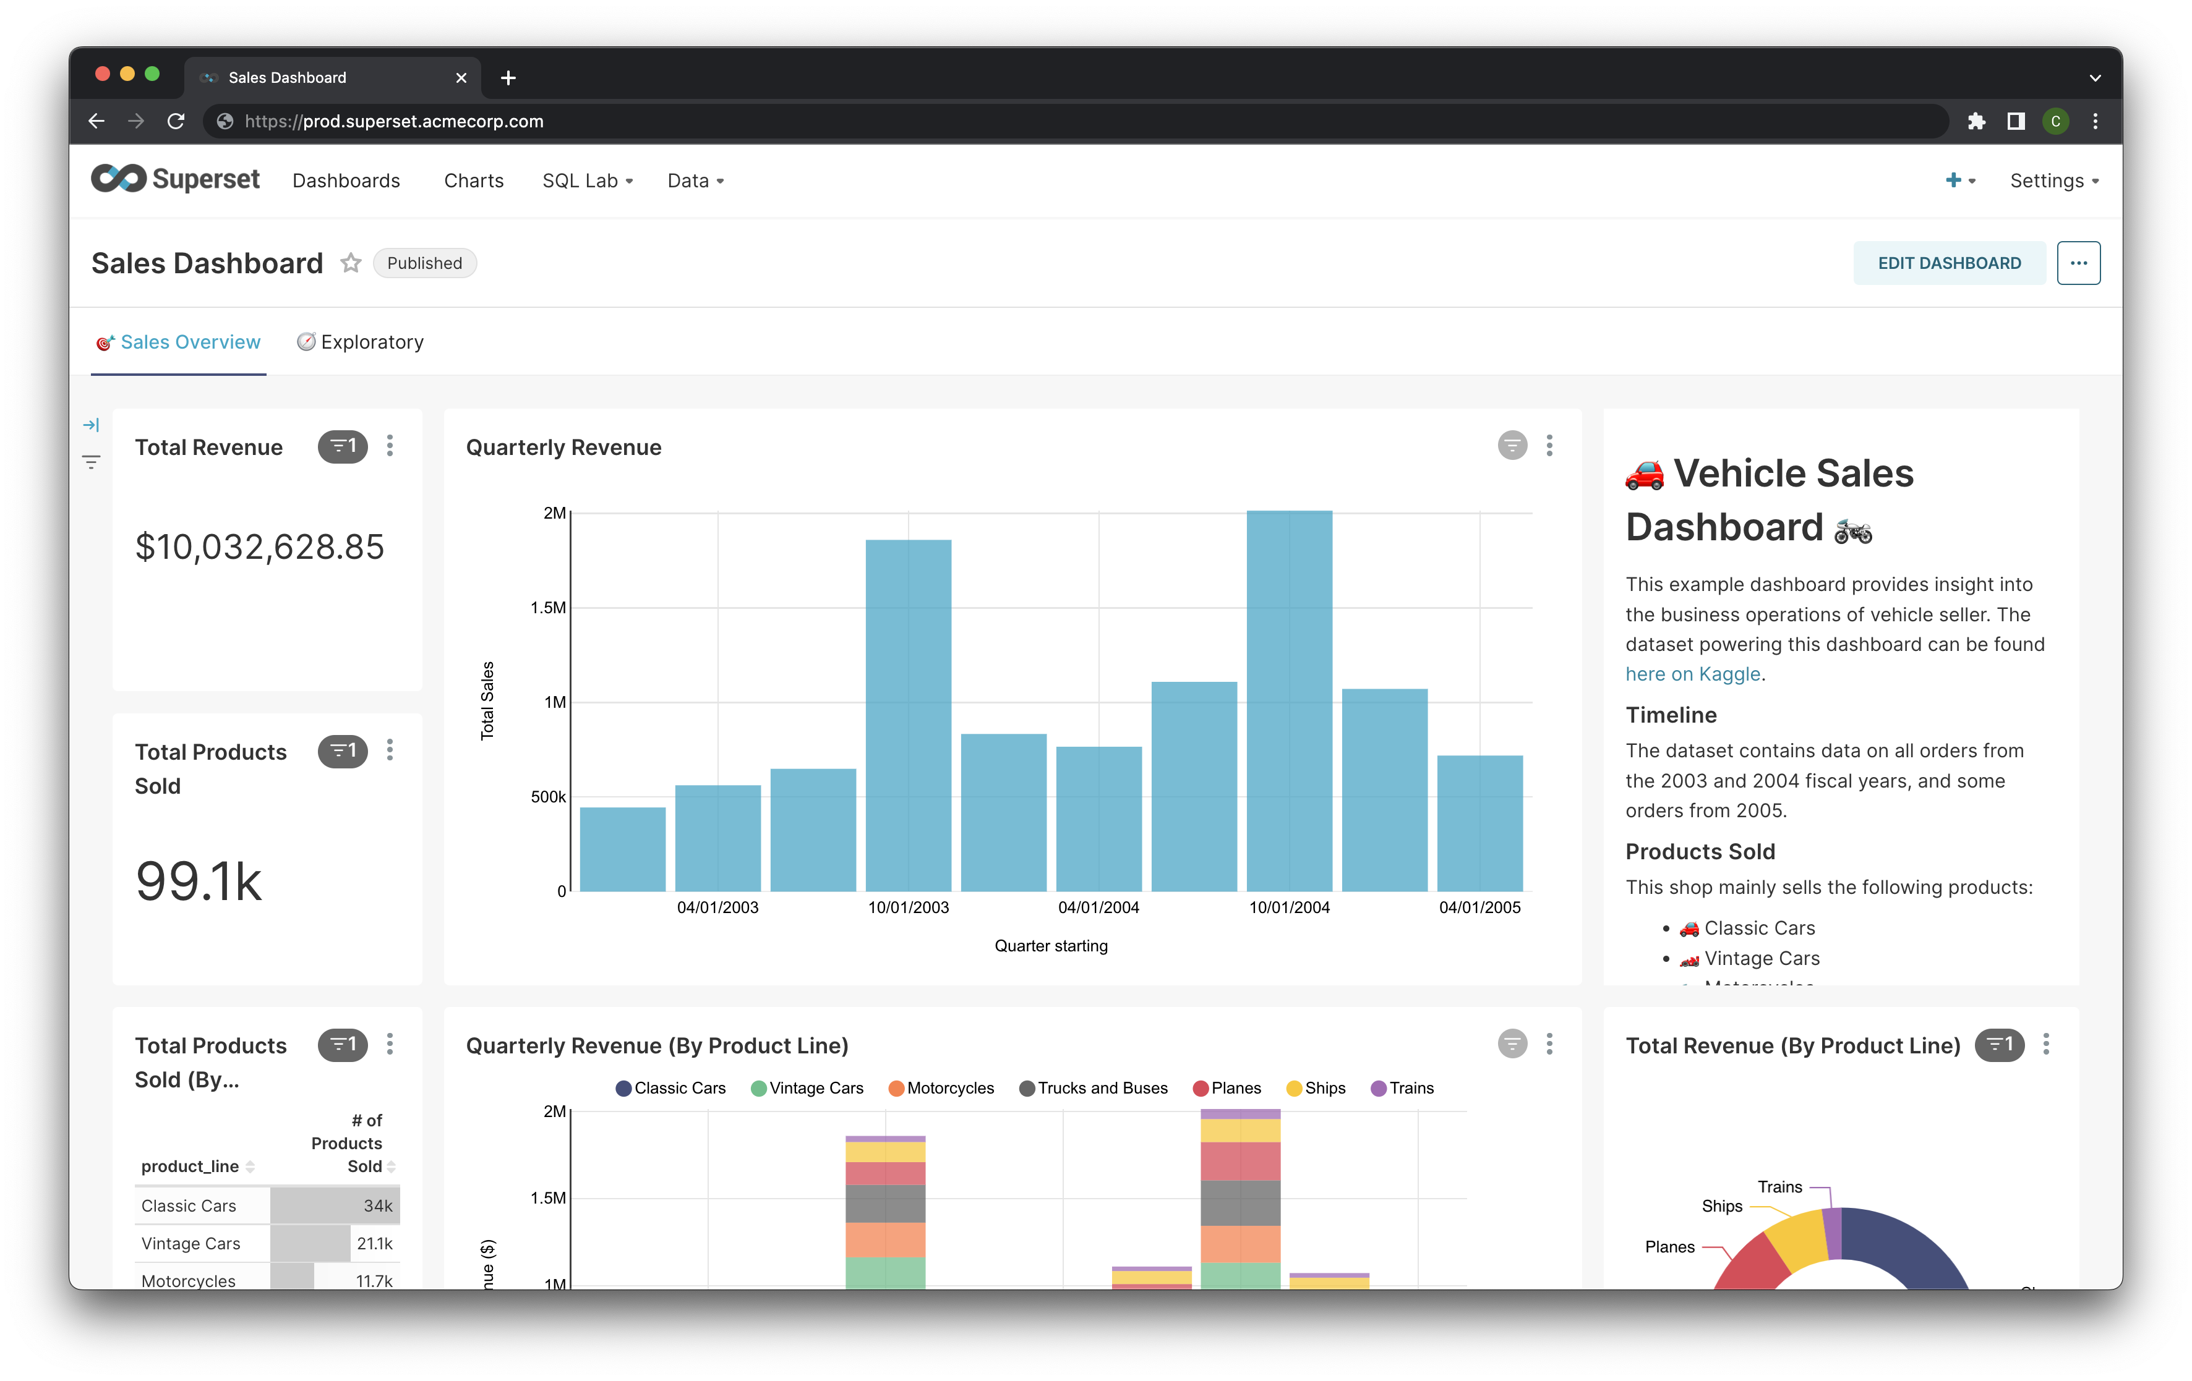The width and height of the screenshot is (2192, 1381).
Task: Follow the 'here on Kaggle' link
Action: point(1692,674)
